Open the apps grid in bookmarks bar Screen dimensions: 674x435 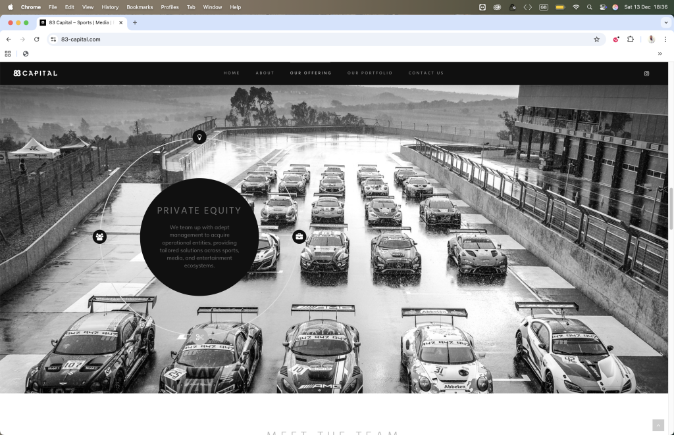[8, 54]
